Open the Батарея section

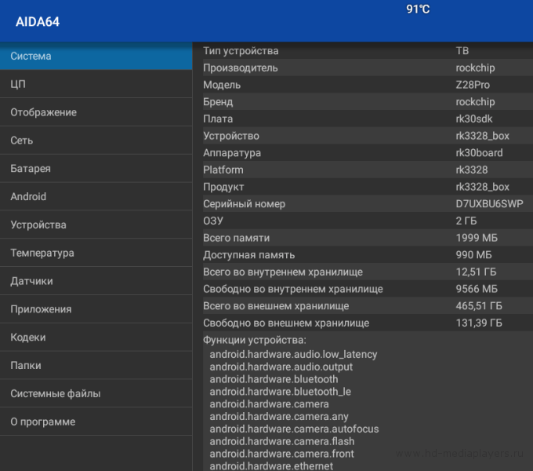pos(96,169)
